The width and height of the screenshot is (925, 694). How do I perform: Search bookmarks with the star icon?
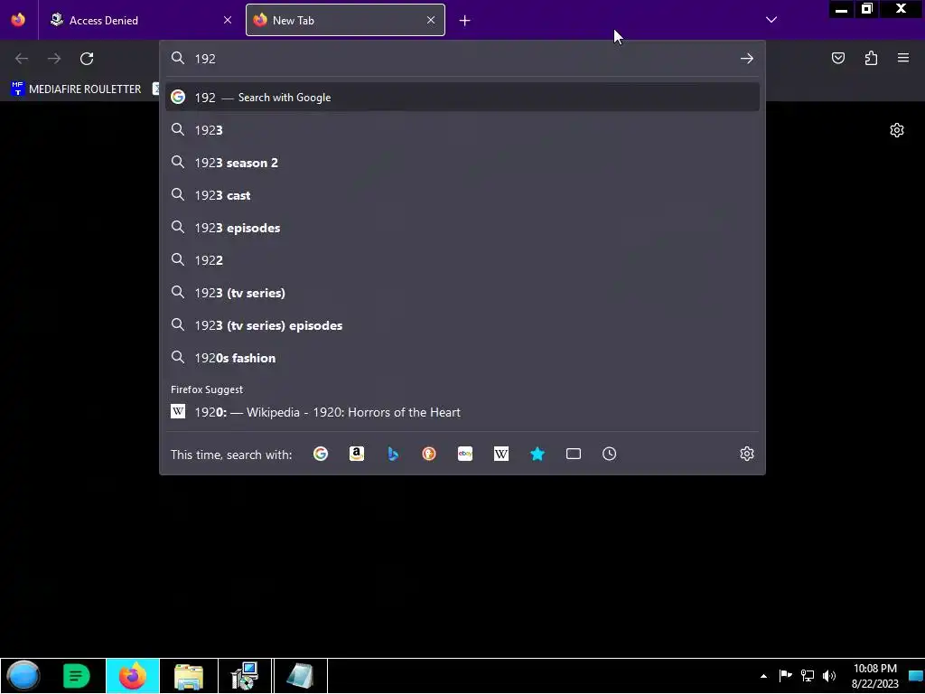click(x=537, y=454)
